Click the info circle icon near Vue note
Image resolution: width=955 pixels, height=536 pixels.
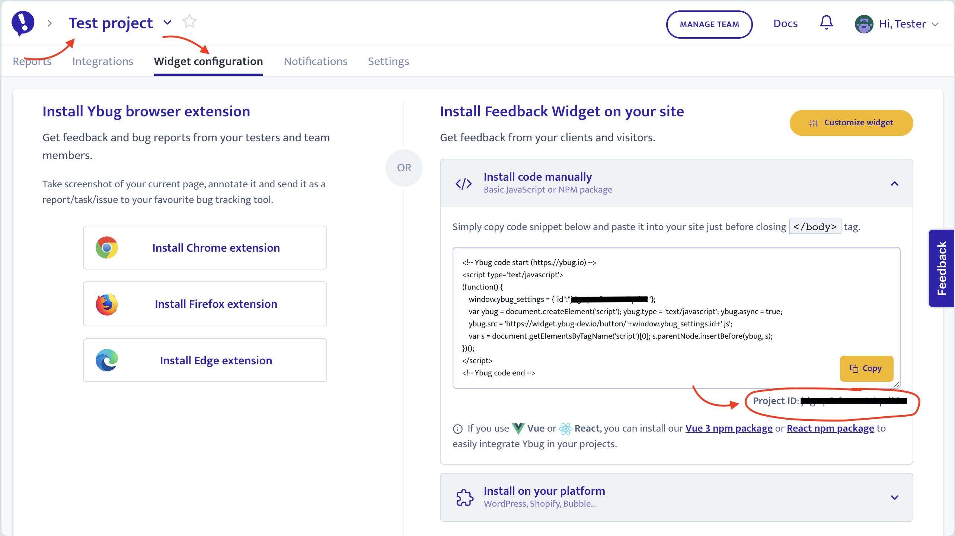458,429
